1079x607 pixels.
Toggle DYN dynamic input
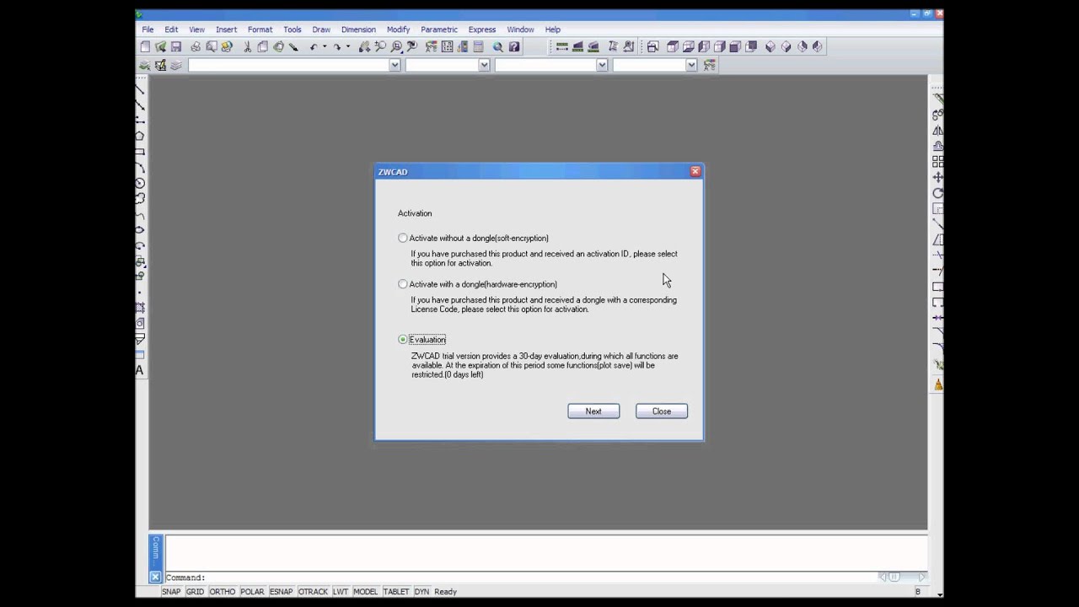(421, 592)
